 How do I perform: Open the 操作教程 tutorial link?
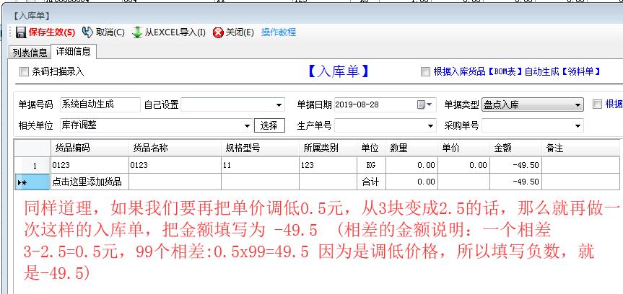279,32
